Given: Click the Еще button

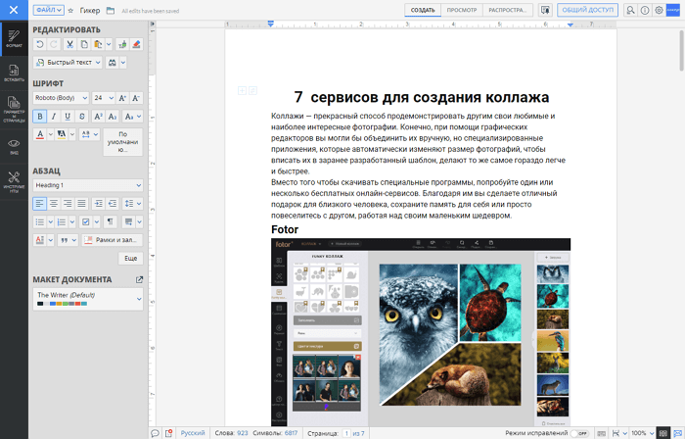Looking at the screenshot, I should click(x=130, y=258).
